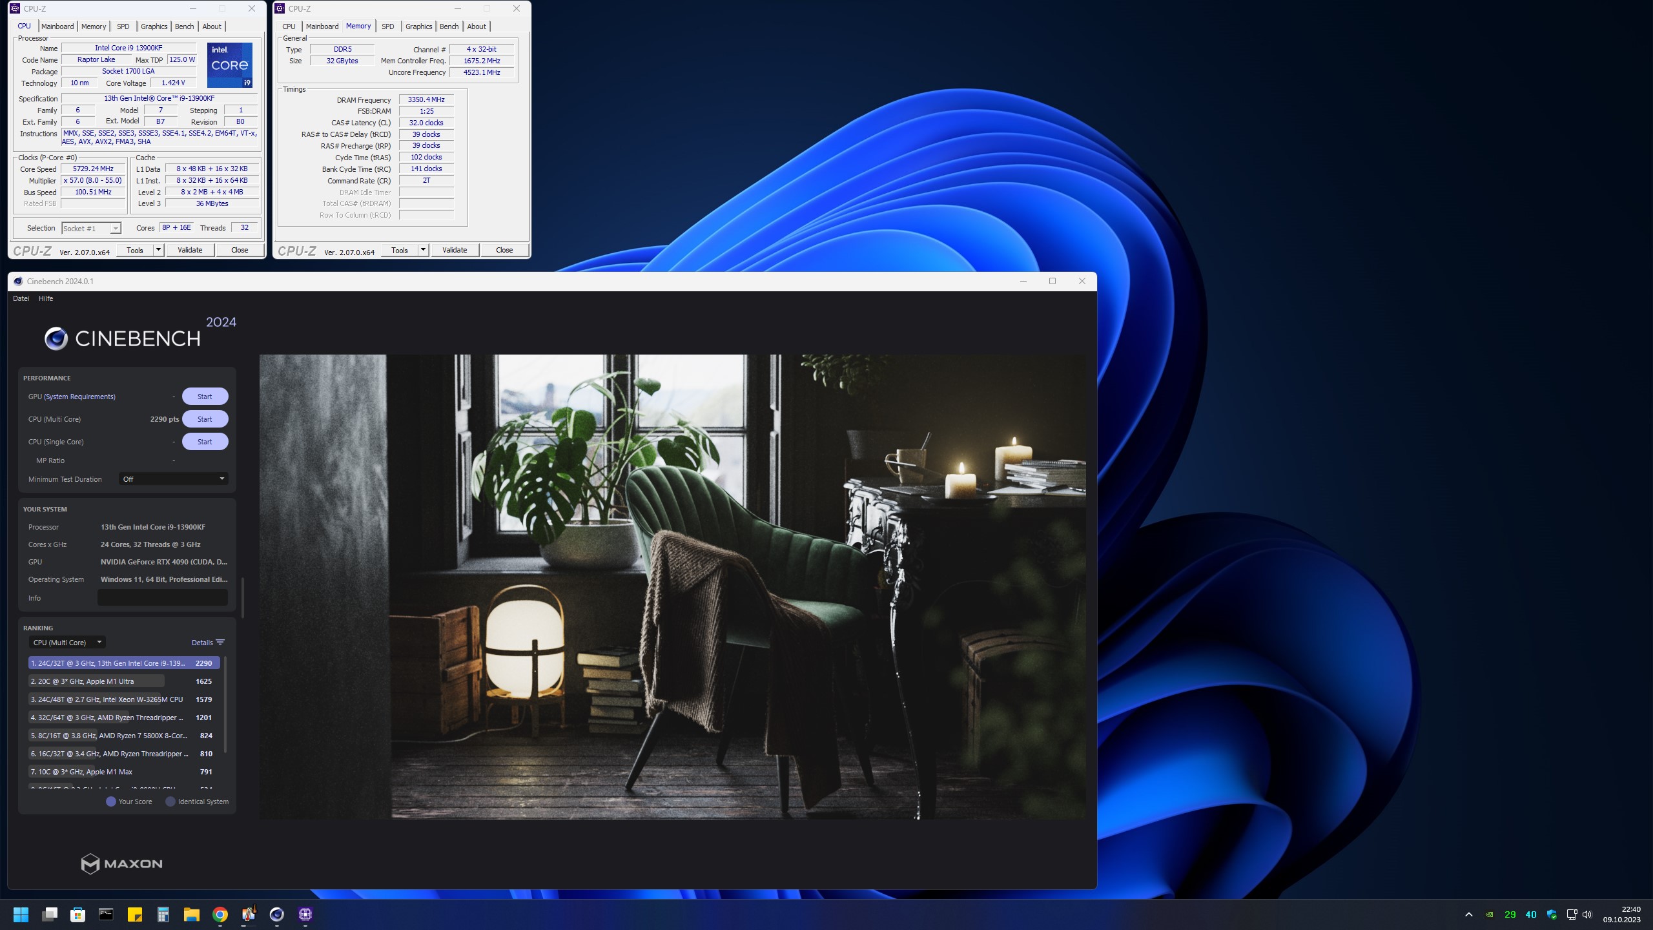Expand Tools dropdown arrow in left CPU-Z
This screenshot has width=1653, height=930.
click(x=158, y=250)
